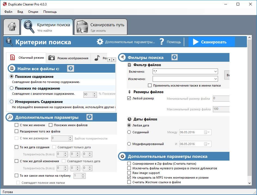Click the clock icon by Даты файлов
The height and width of the screenshot is (195, 257).
click(x=129, y=119)
